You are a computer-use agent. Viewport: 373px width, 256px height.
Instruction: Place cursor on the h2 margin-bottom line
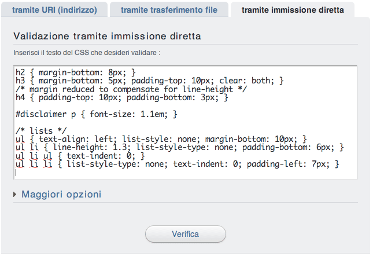[x=76, y=72]
